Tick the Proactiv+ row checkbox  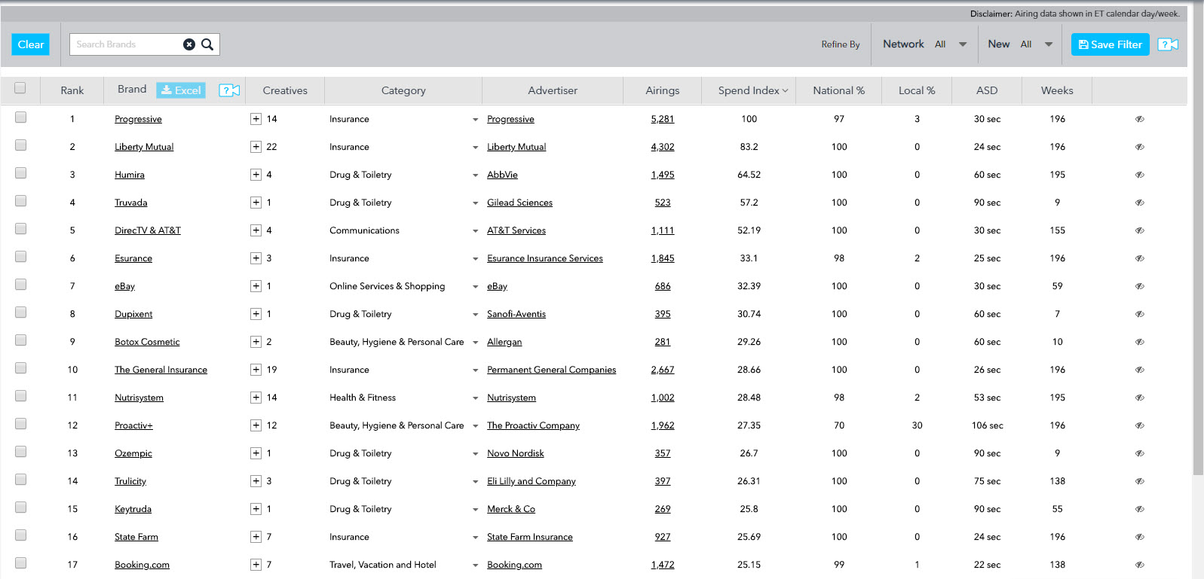tap(20, 423)
